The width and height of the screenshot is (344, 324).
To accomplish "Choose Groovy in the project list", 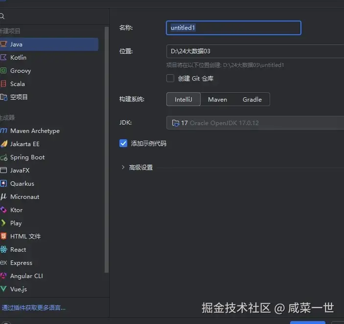I will (49, 70).
